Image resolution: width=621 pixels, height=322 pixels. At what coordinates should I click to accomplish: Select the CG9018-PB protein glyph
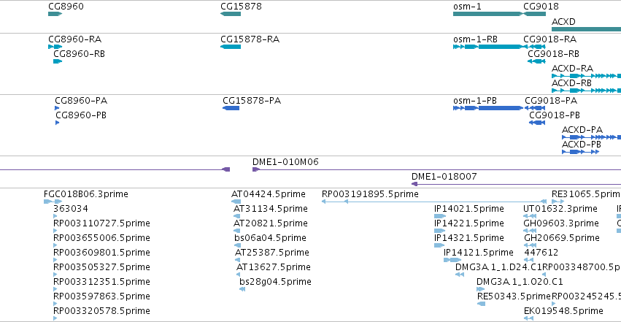point(537,123)
